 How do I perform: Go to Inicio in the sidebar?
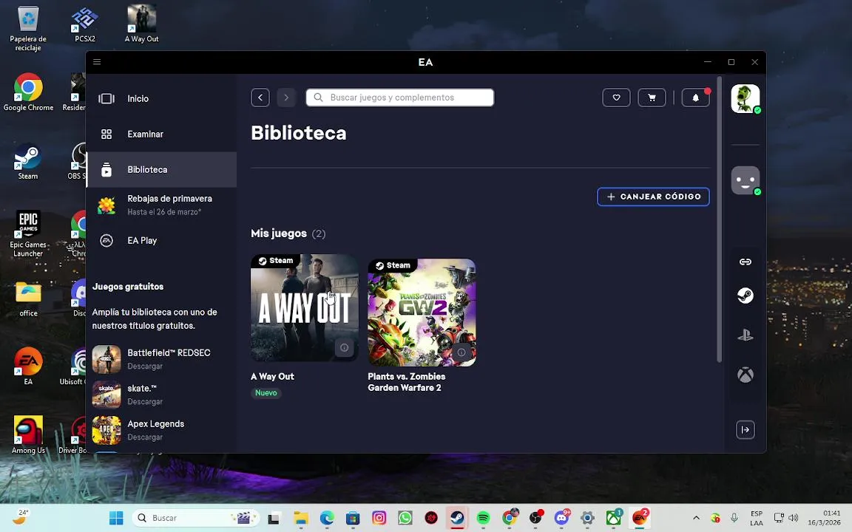coord(161,99)
